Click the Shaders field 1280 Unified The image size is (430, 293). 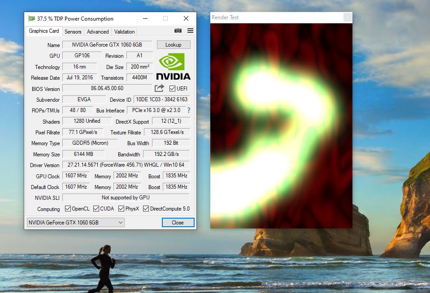(x=87, y=121)
